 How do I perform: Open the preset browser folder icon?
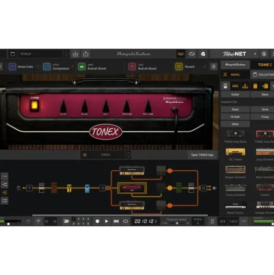pos(13,54)
